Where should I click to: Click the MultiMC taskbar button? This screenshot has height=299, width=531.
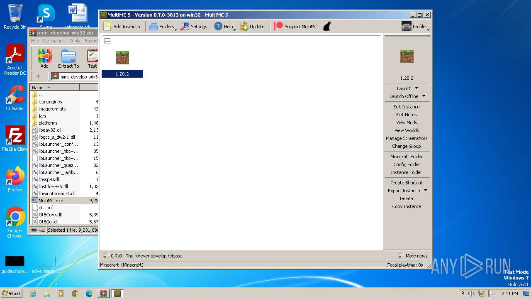click(117, 294)
